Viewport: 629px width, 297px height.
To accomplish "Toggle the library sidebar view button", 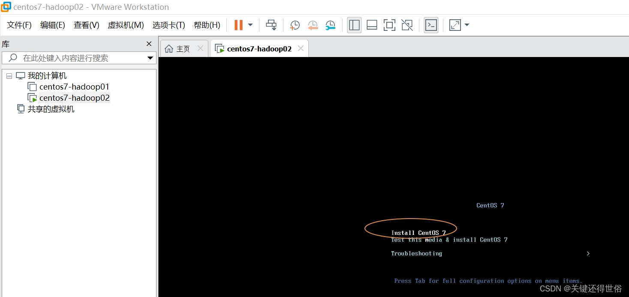I will (354, 25).
